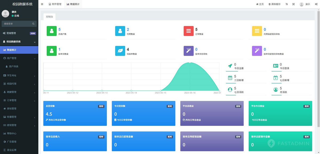Click the 2023-05-16 peak point on chart

click(190, 63)
